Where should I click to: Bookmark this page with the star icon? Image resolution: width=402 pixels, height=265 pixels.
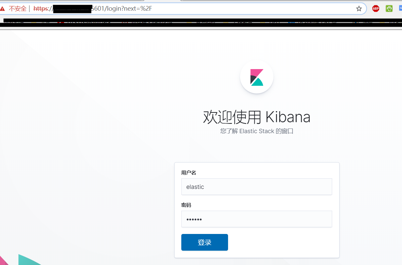click(x=359, y=9)
